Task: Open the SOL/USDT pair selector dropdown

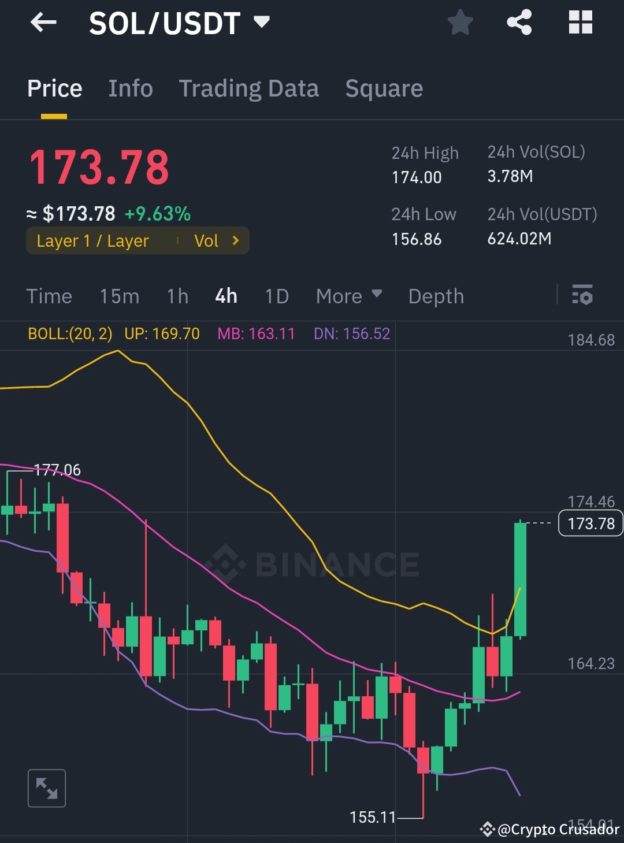Action: tap(262, 22)
